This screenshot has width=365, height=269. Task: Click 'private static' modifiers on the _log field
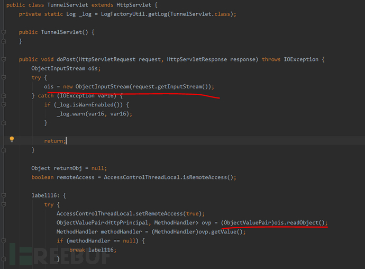click(x=41, y=14)
